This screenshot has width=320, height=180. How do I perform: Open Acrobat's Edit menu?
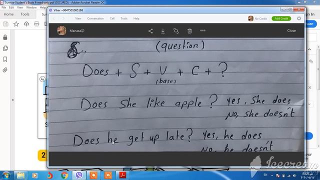(x=11, y=7)
